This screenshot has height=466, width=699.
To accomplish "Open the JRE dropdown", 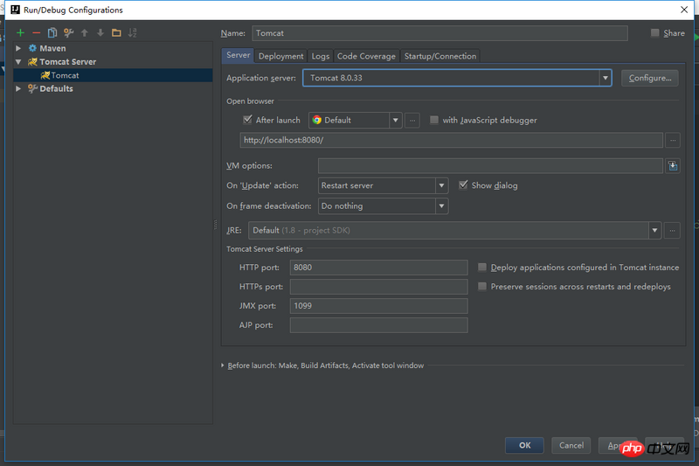I will pyautogui.click(x=654, y=231).
